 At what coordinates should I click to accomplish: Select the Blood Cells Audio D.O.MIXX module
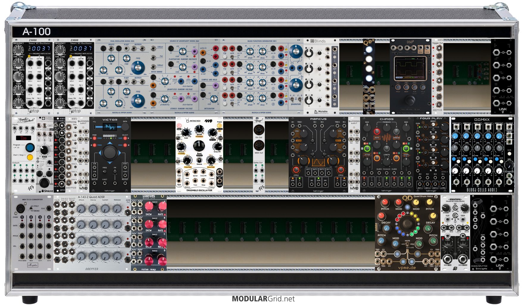tap(482, 155)
